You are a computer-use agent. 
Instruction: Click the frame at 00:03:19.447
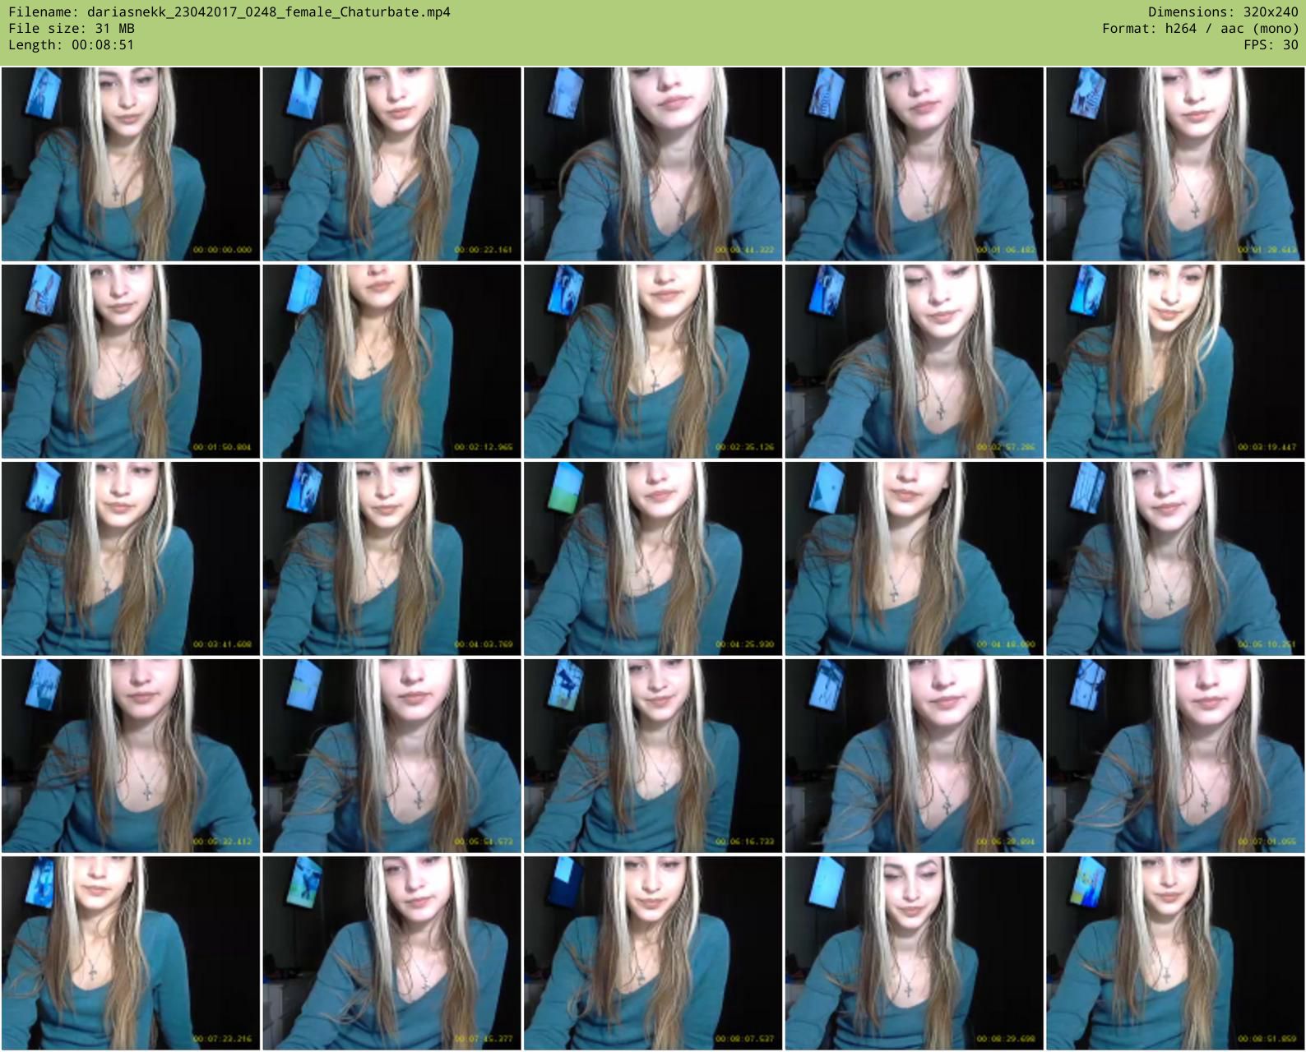pos(1174,362)
